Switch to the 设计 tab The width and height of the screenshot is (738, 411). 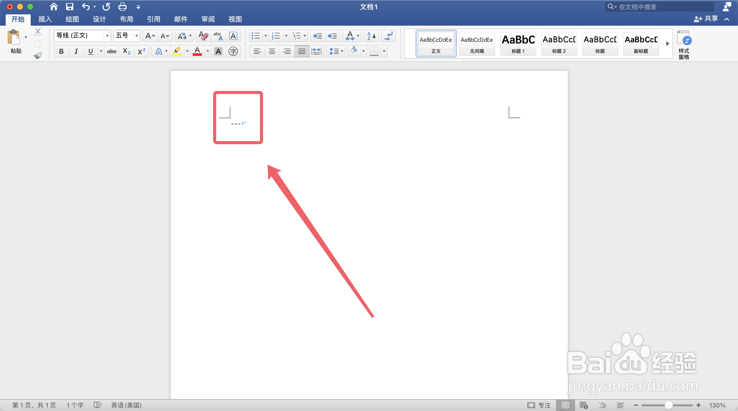click(99, 19)
